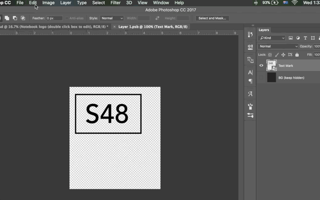Screen dimensions: 320x200
Task: Select Intersect with selection mode icon
Action: tap(23, 18)
